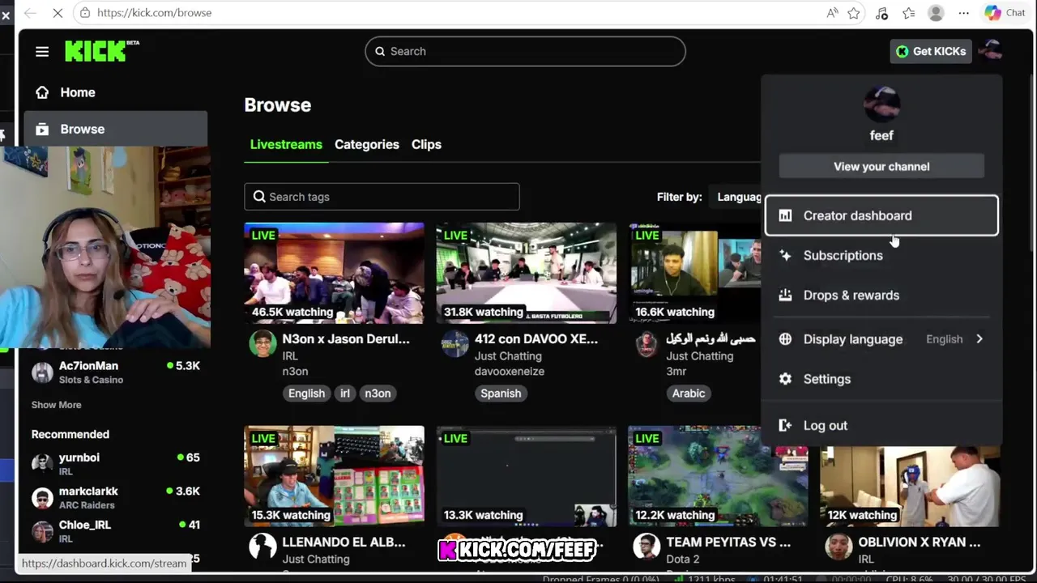
Task: Click the English tag under n3on stream
Action: 306,394
